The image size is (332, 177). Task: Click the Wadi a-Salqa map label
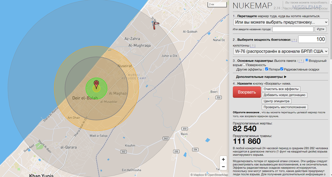[98, 135]
